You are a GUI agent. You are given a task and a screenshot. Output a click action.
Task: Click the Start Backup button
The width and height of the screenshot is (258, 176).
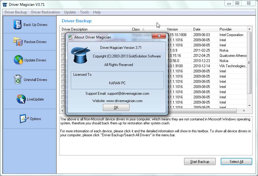click(200, 162)
